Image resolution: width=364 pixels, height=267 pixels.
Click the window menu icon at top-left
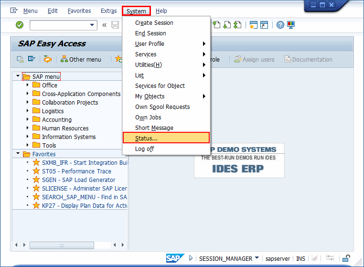14,11
